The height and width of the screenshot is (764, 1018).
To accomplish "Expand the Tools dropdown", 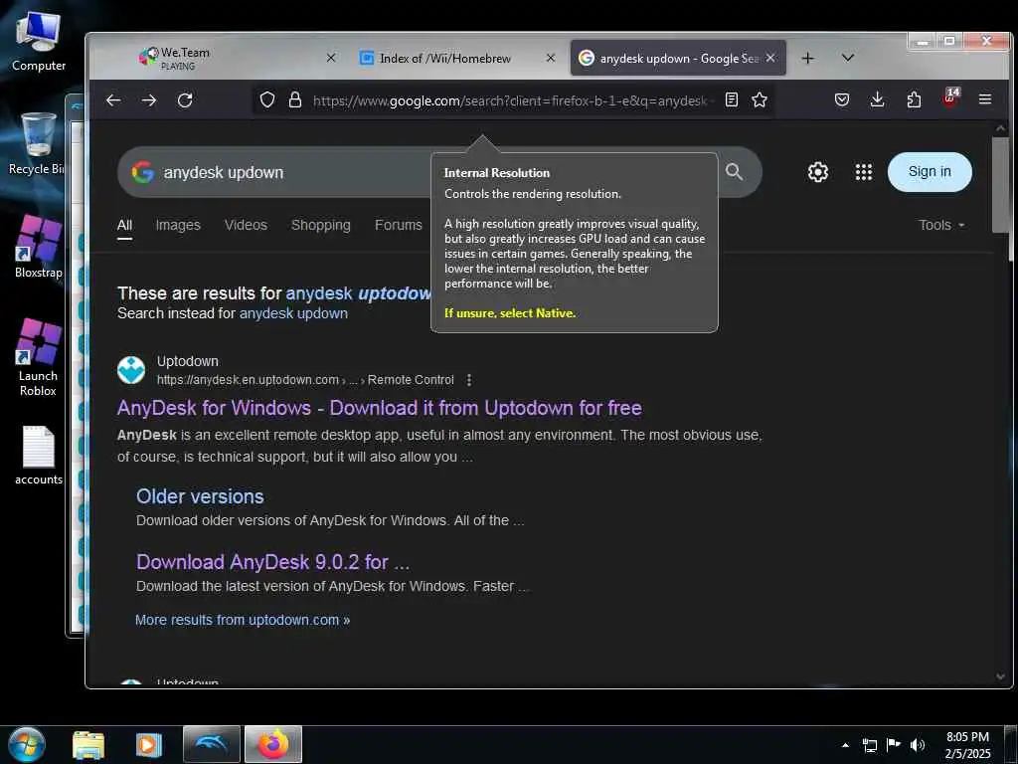I will 941,225.
